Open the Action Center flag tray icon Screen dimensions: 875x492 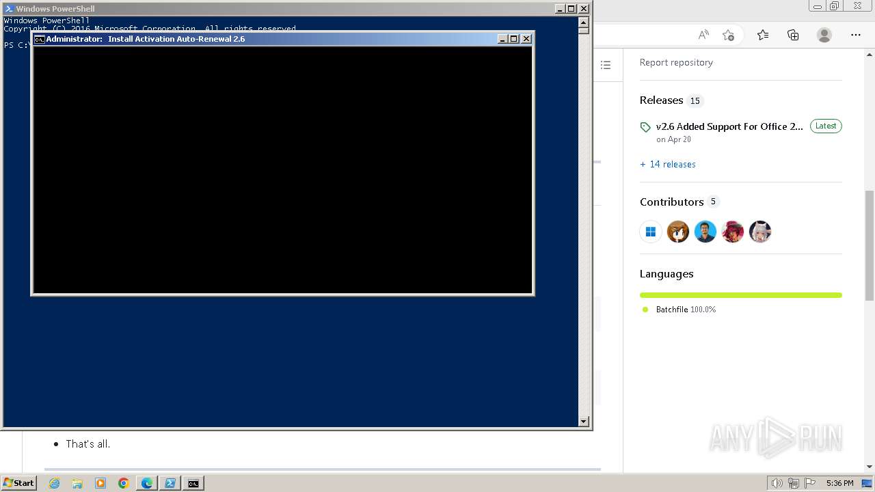810,483
